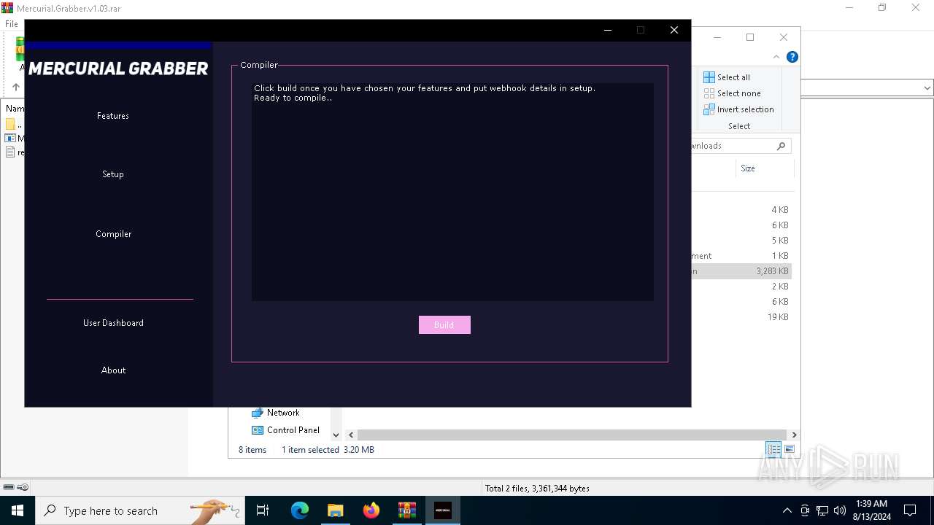Minimize the Explorer window behind

(717, 37)
